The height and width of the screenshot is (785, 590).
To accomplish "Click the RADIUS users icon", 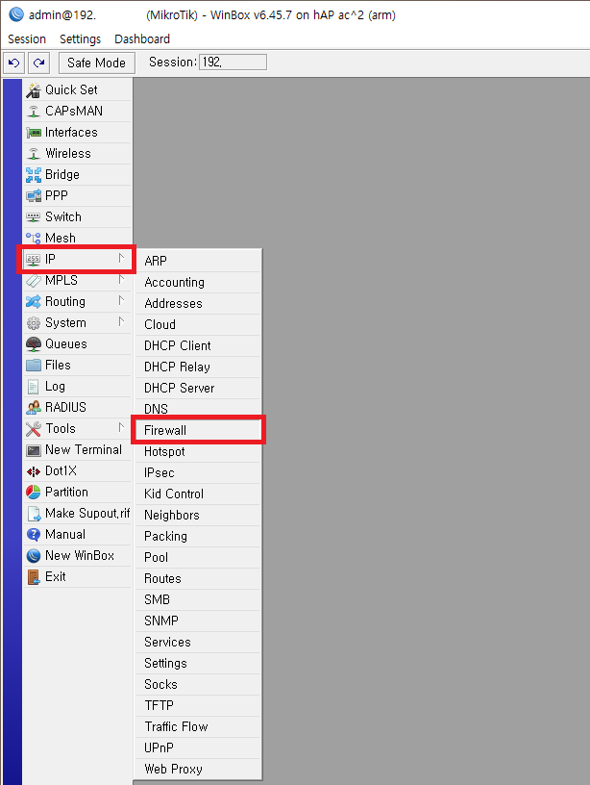I will tap(34, 408).
